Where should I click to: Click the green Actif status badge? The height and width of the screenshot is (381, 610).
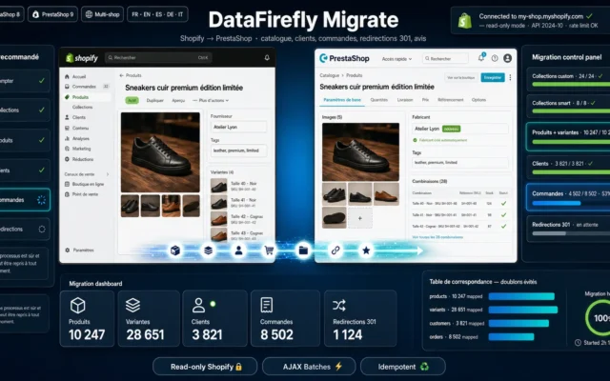click(132, 100)
